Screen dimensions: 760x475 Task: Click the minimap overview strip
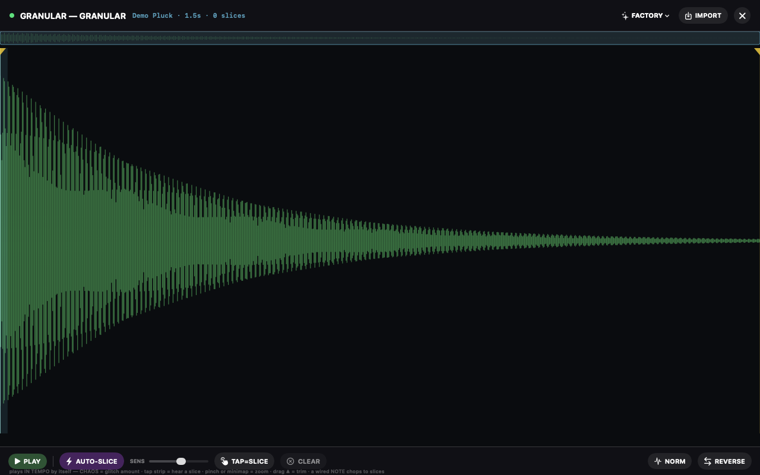[x=380, y=38]
